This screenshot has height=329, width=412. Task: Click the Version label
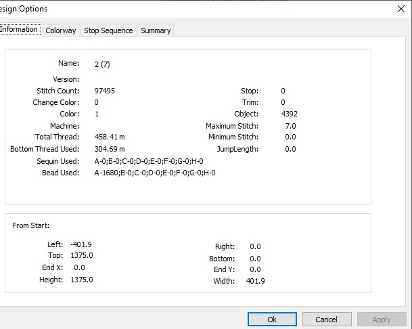pos(66,79)
